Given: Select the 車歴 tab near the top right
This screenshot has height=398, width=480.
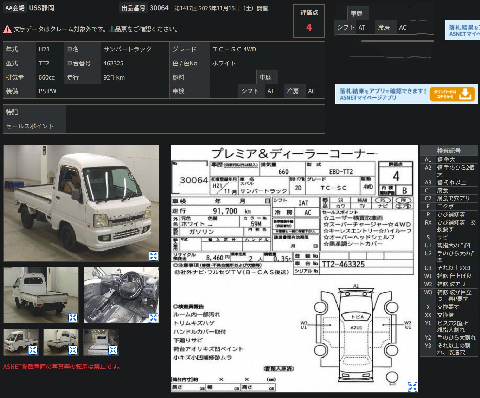Looking at the screenshot, I should 358,13.
